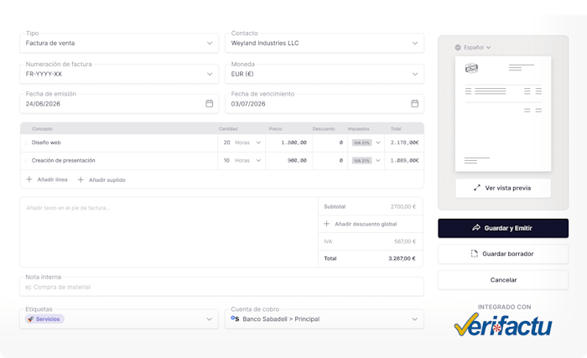The width and height of the screenshot is (587, 358).
Task: Click the plus icon for Añadir línea
Action: pyautogui.click(x=29, y=179)
